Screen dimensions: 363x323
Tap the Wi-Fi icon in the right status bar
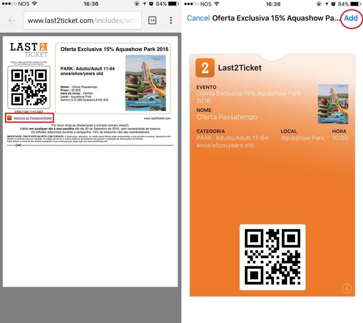pyautogui.click(x=216, y=4)
